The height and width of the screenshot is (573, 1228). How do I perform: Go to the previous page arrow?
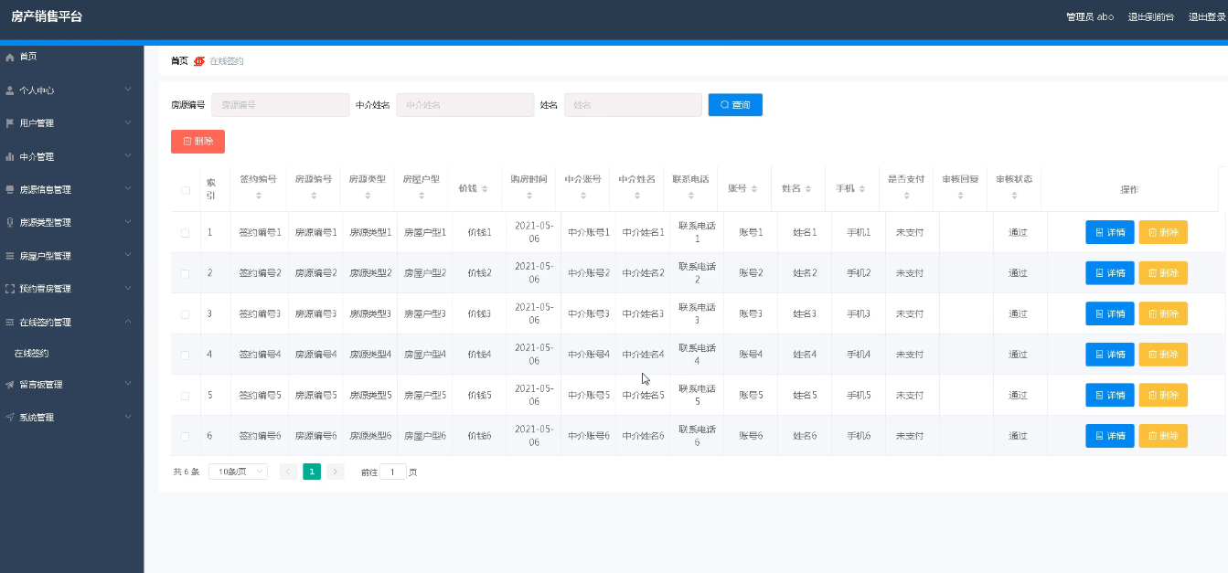tap(288, 472)
